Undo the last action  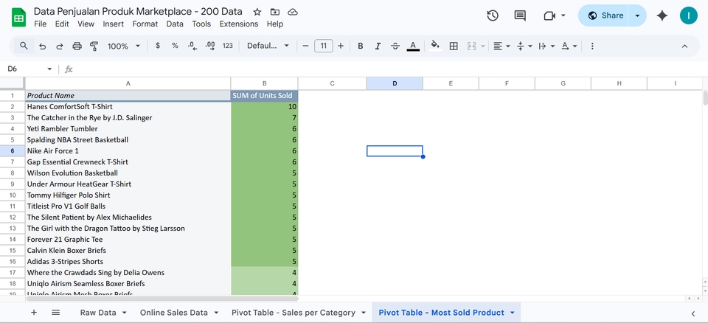pos(43,46)
